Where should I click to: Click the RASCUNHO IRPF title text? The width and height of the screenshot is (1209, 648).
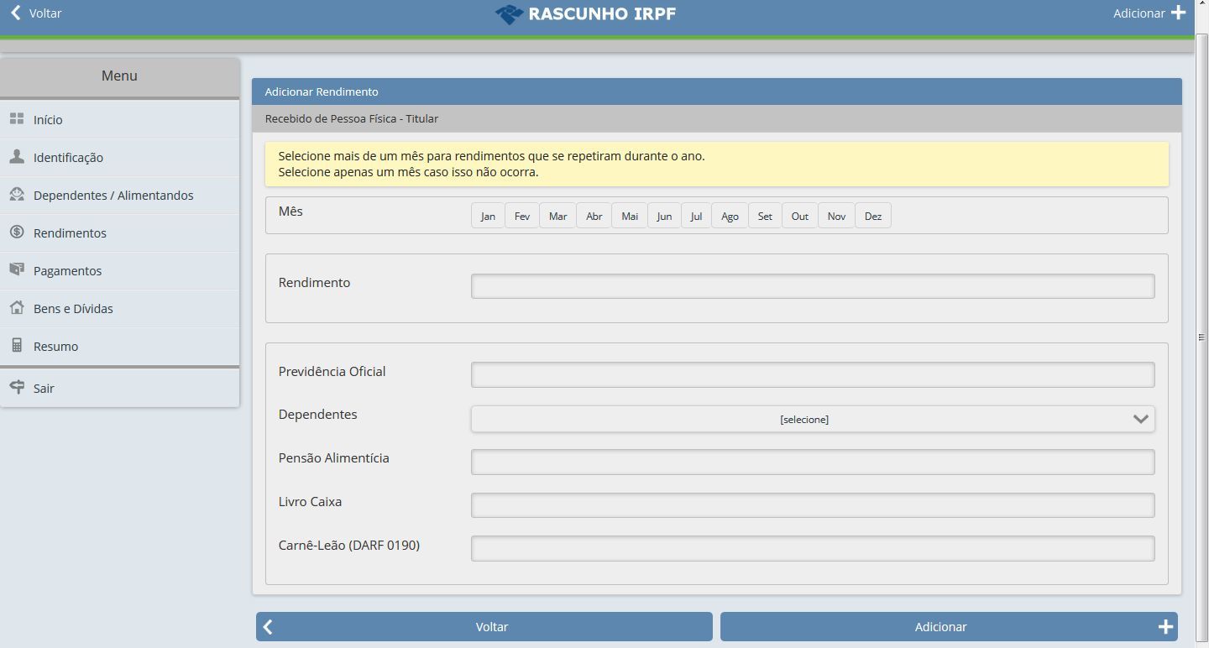pos(602,14)
